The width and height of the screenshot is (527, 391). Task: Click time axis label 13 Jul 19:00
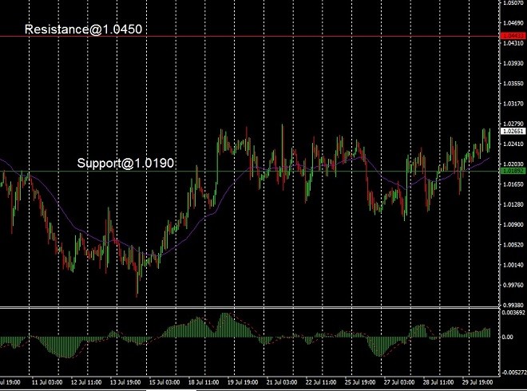click(125, 382)
